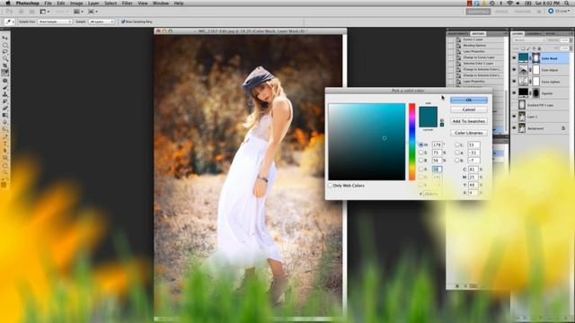Select the Lasso tool

click(5, 52)
